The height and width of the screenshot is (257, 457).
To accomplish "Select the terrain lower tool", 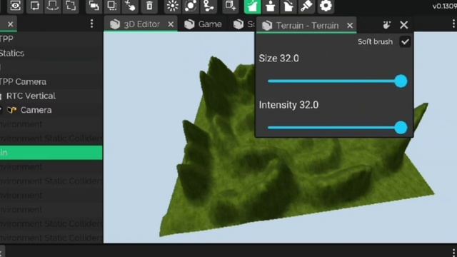I will tap(288, 6).
